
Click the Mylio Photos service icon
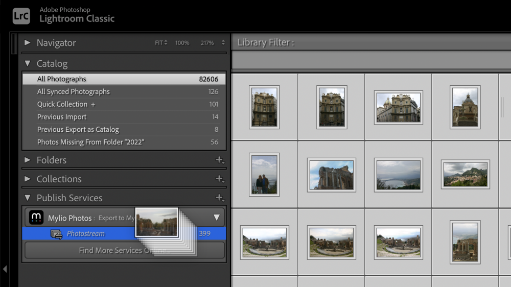coord(36,218)
